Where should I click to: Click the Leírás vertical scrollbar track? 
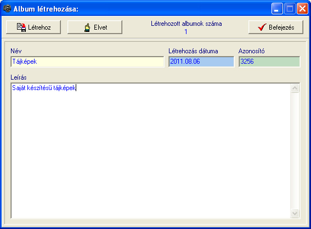(x=295, y=151)
